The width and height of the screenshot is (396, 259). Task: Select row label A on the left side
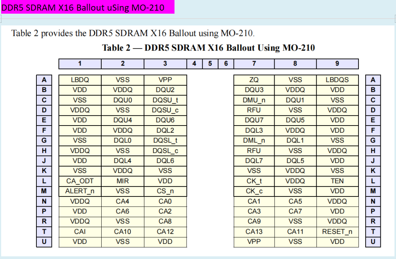click(44, 80)
